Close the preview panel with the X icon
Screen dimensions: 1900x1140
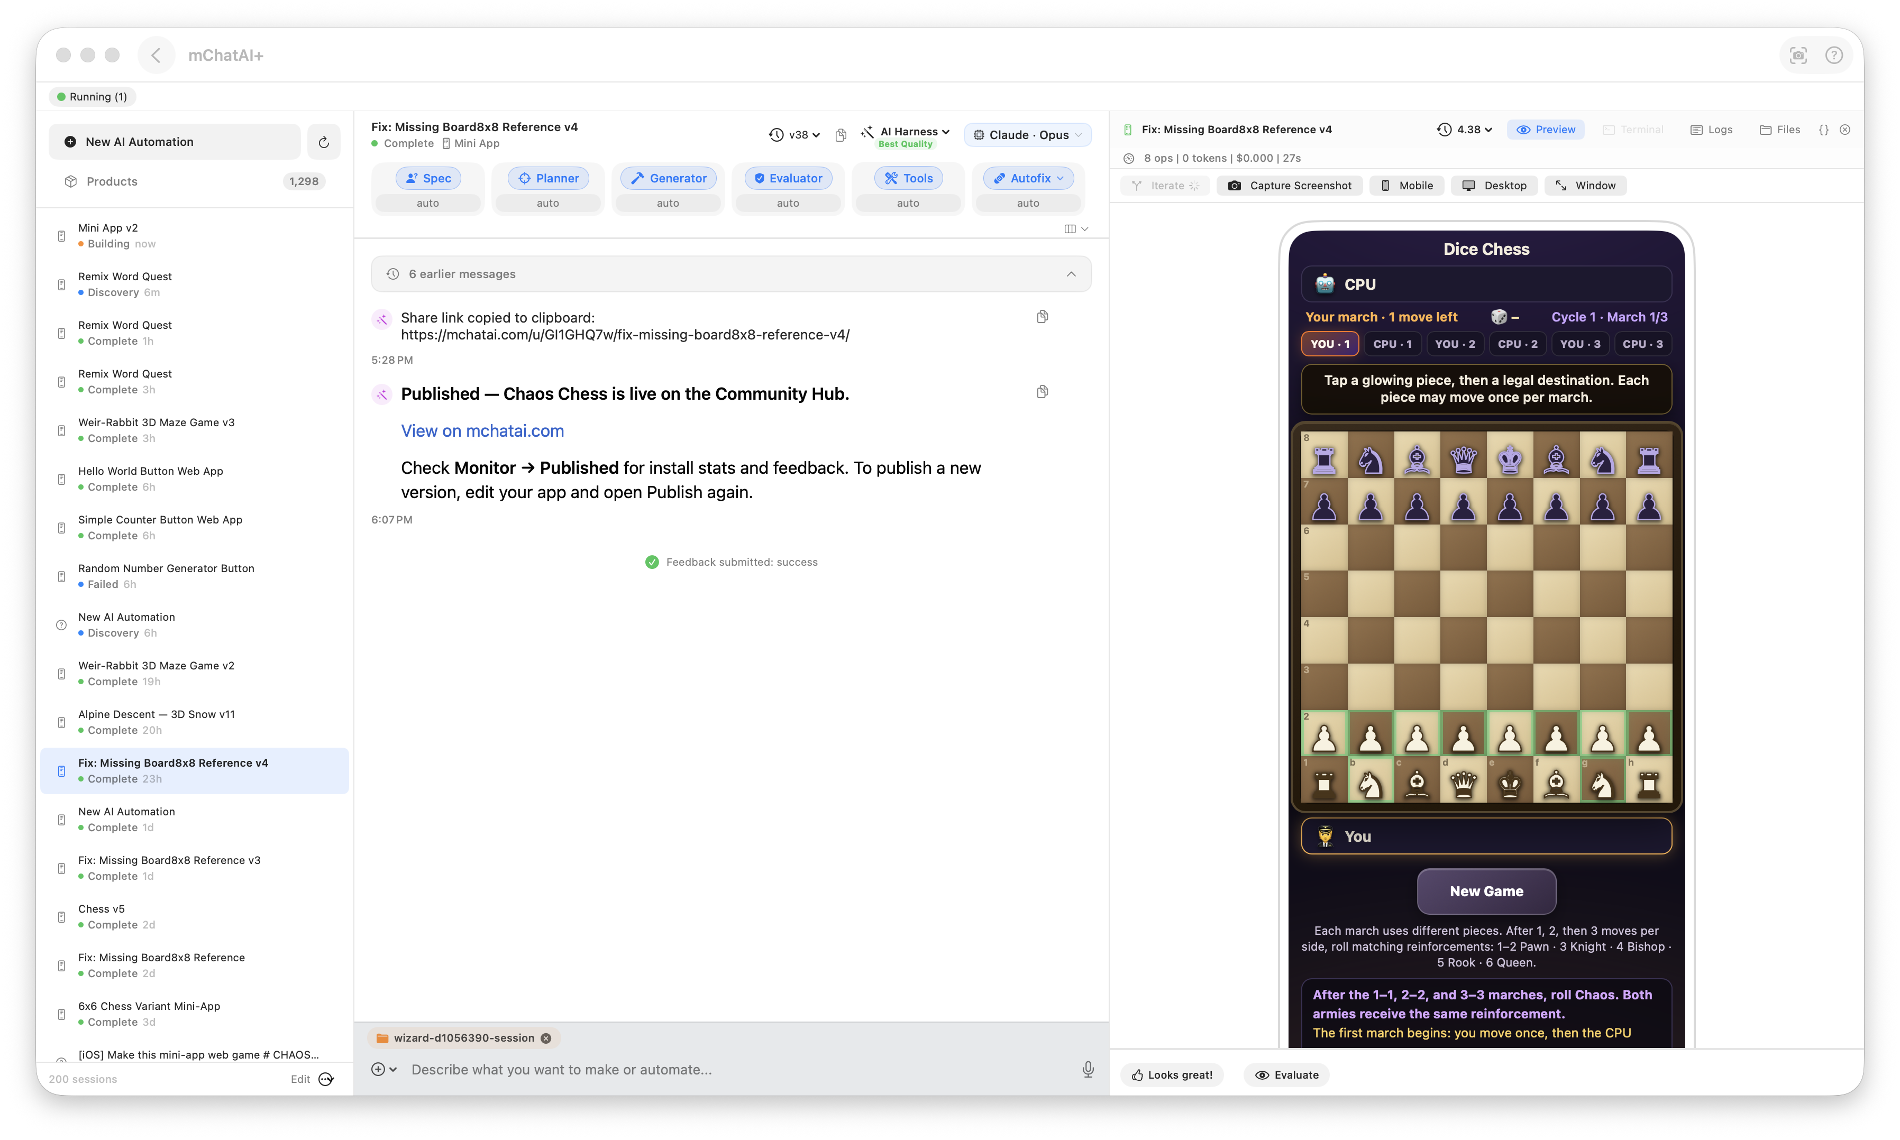click(x=1844, y=130)
